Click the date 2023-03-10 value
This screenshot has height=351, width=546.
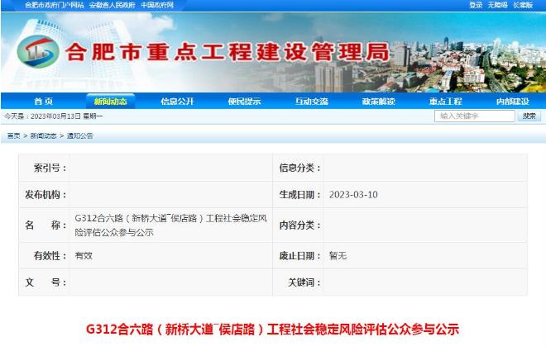[353, 194]
